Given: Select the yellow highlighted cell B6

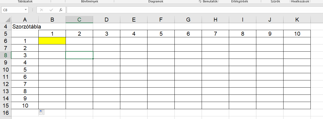Looking at the screenshot, I should point(52,41).
